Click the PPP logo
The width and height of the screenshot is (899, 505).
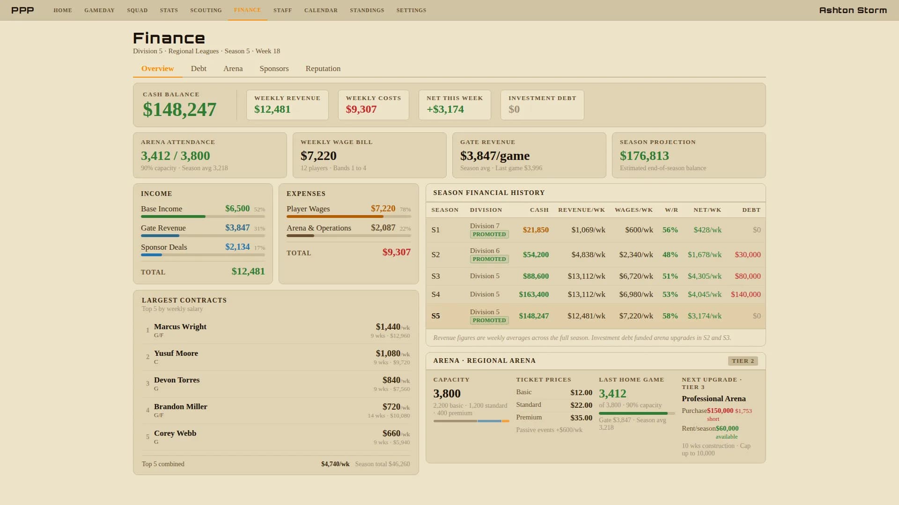22,10
